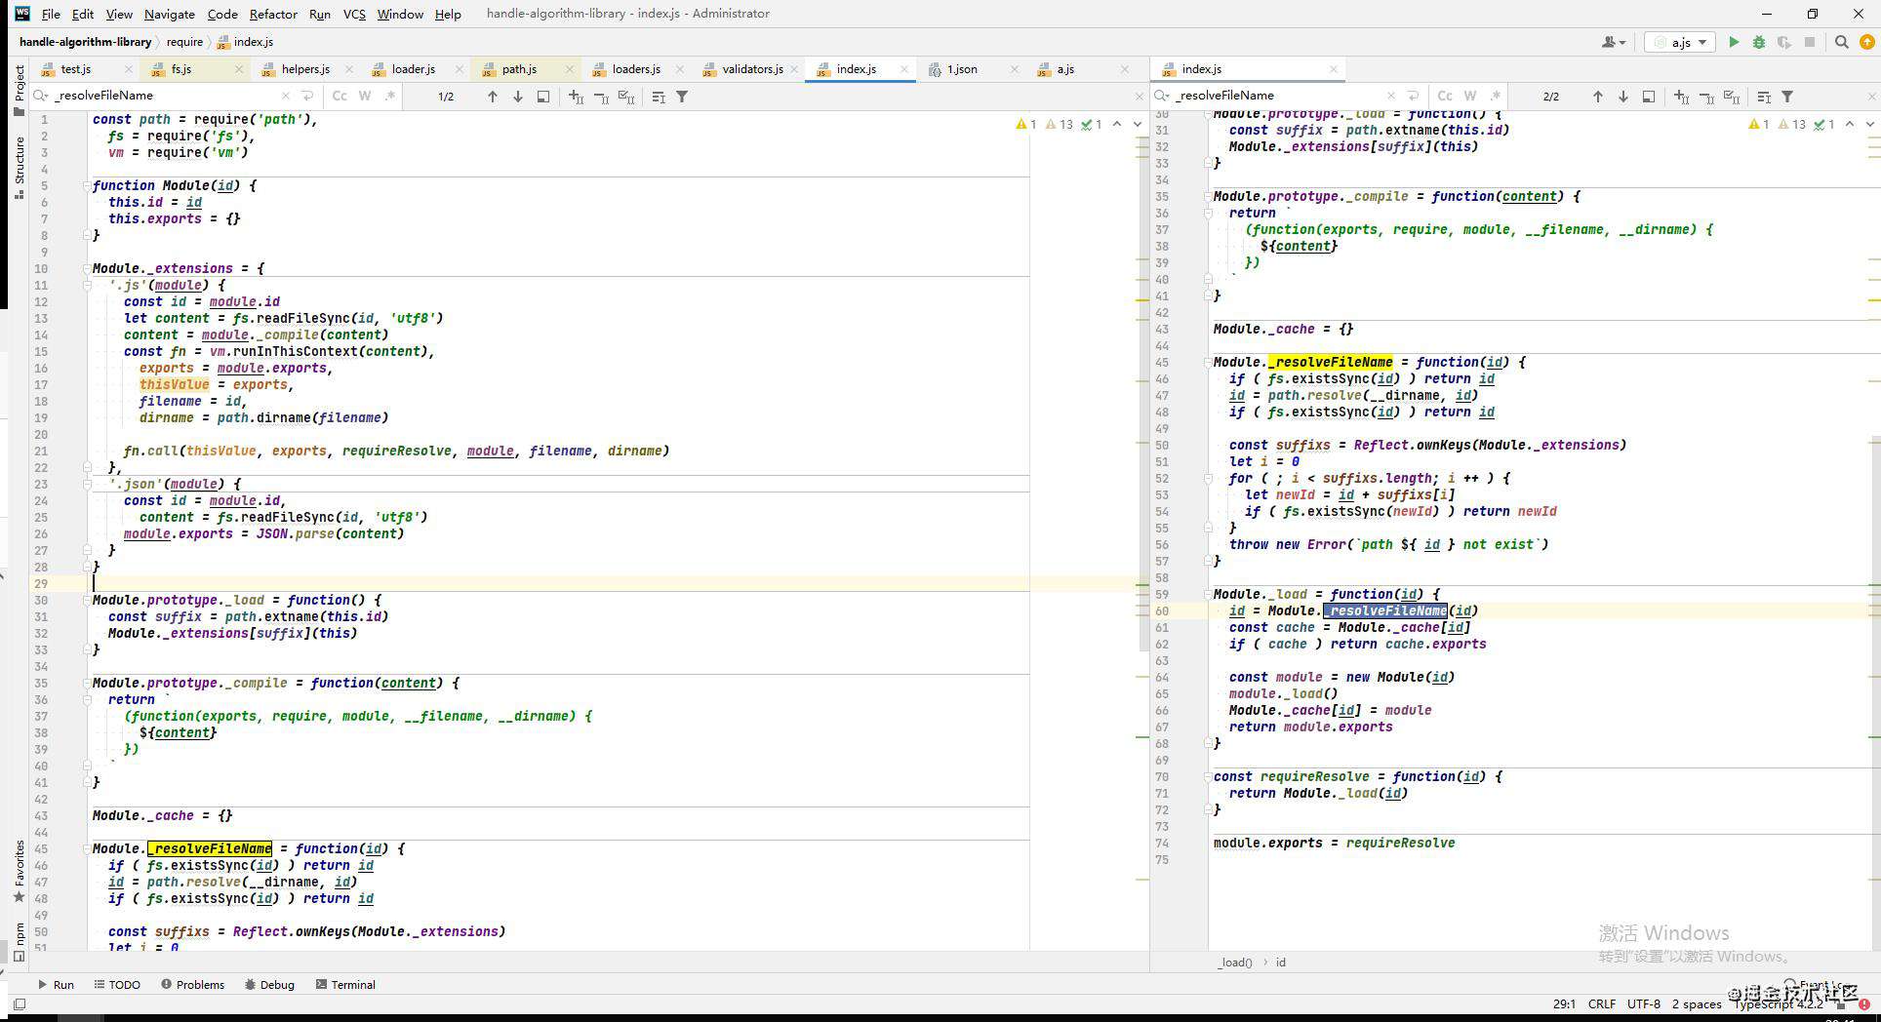The width and height of the screenshot is (1881, 1022).
Task: Go to previous occurrence in left search bar
Action: click(x=492, y=97)
